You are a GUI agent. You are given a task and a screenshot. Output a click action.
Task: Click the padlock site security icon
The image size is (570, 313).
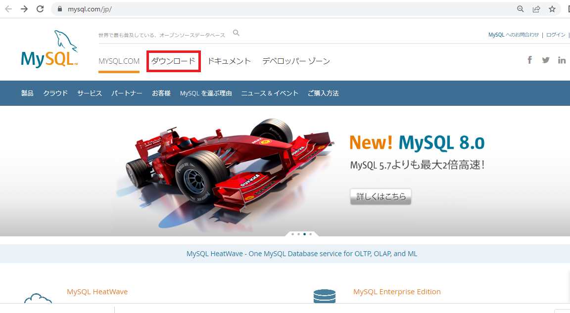tap(60, 9)
